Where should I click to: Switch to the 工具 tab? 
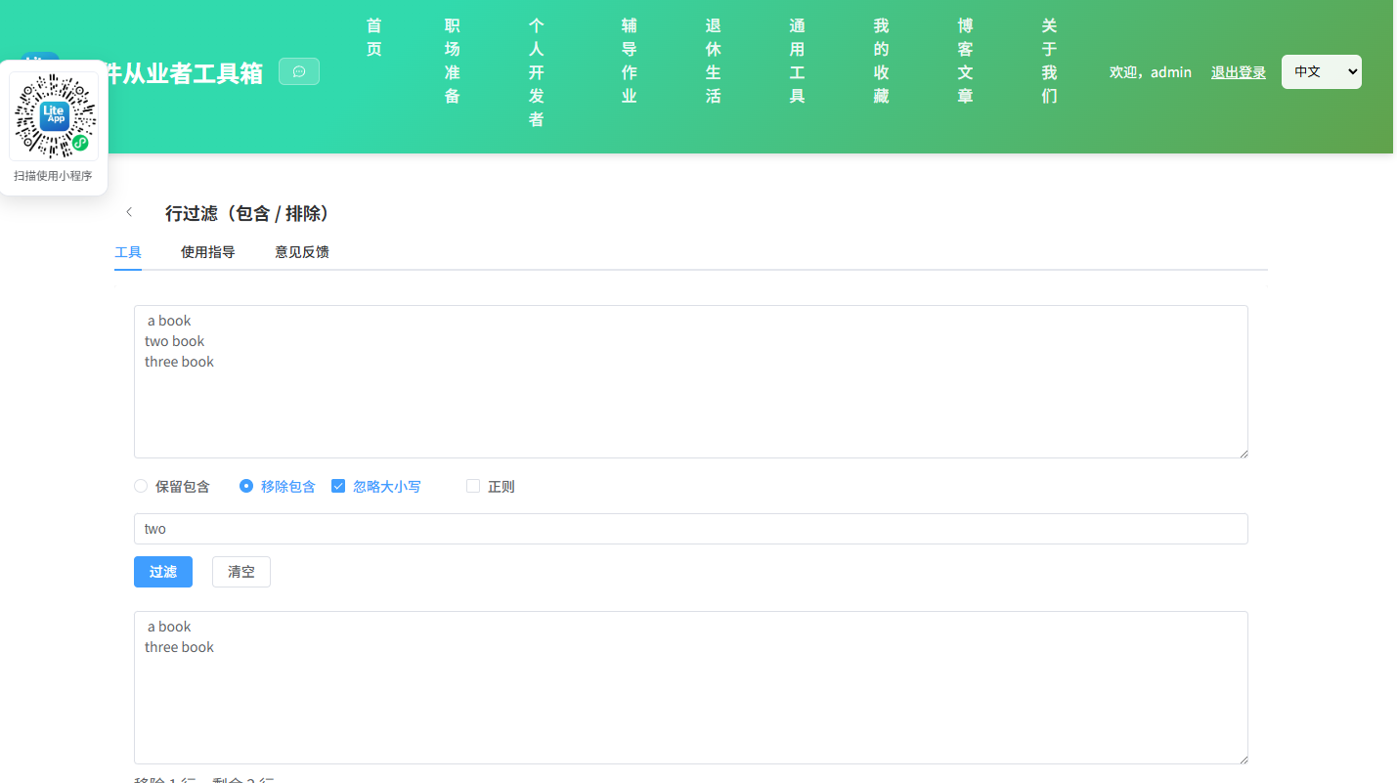[128, 252]
